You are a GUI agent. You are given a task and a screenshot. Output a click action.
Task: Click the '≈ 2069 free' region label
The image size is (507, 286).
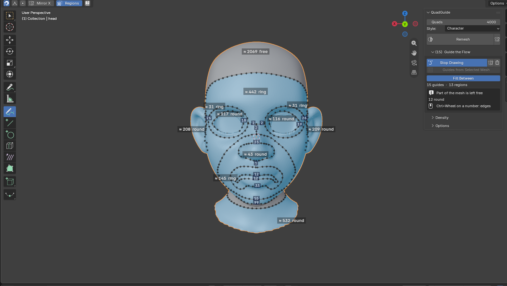[x=255, y=52]
